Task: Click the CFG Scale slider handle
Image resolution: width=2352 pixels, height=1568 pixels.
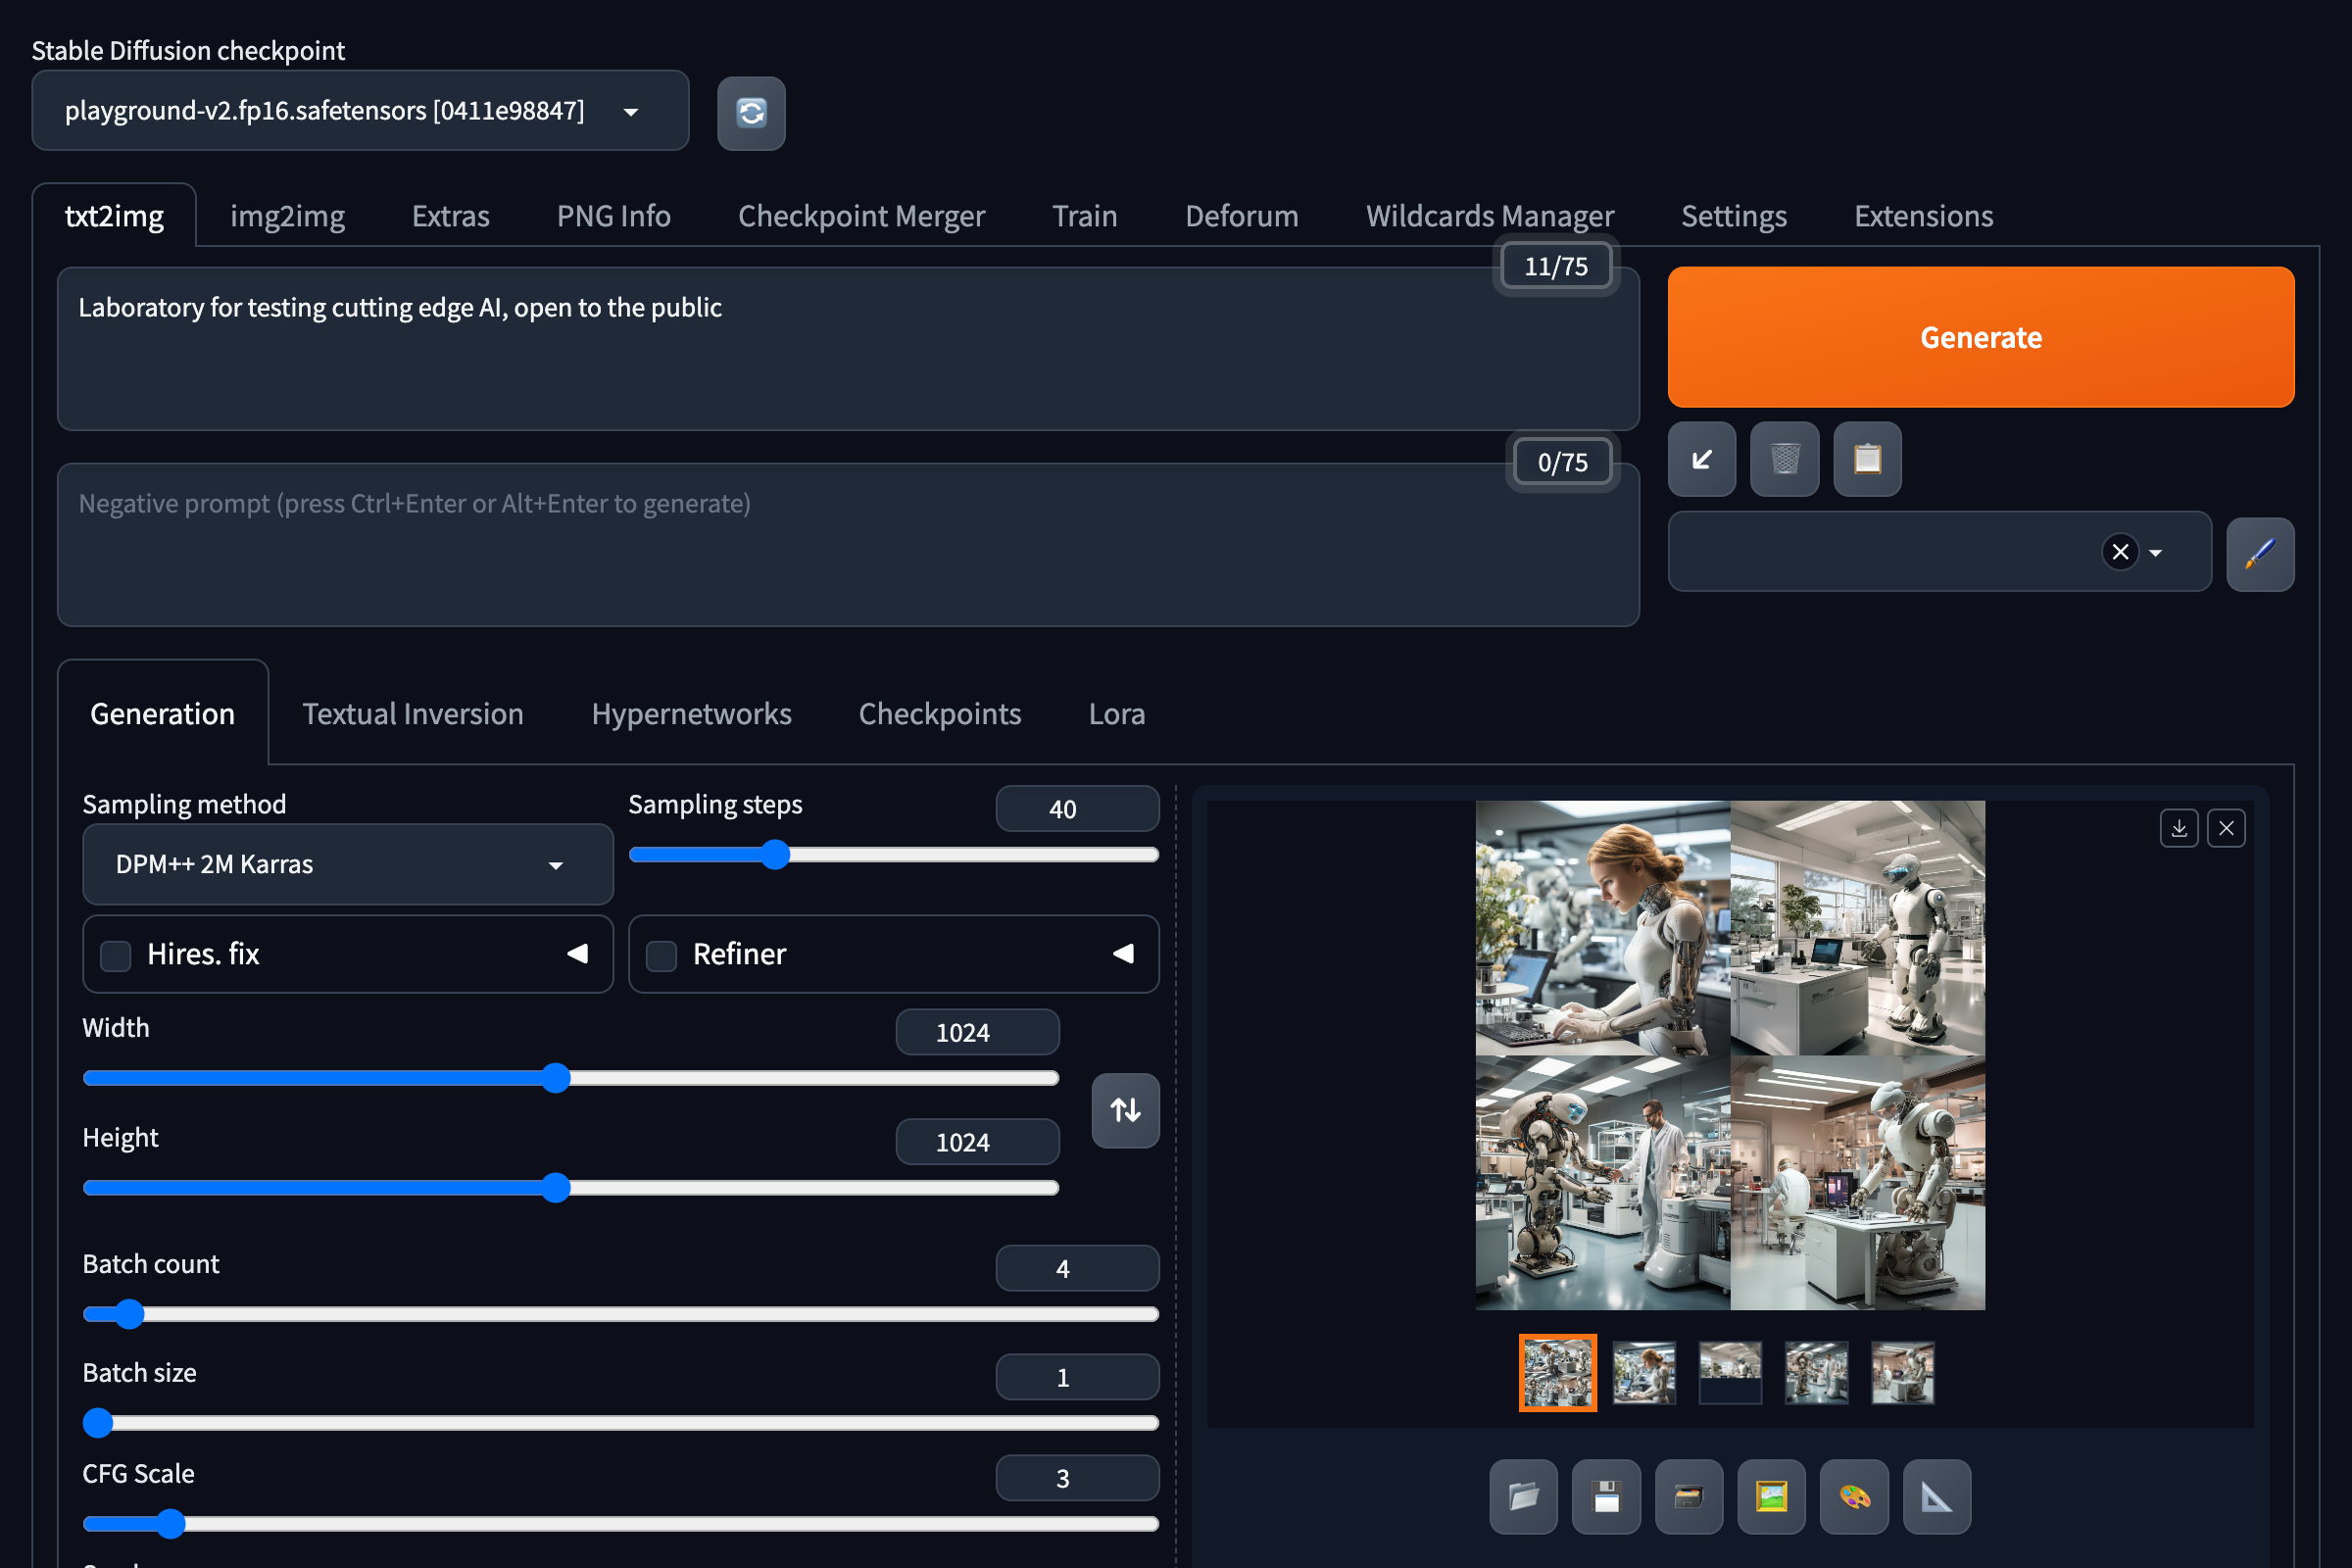Action: point(171,1524)
